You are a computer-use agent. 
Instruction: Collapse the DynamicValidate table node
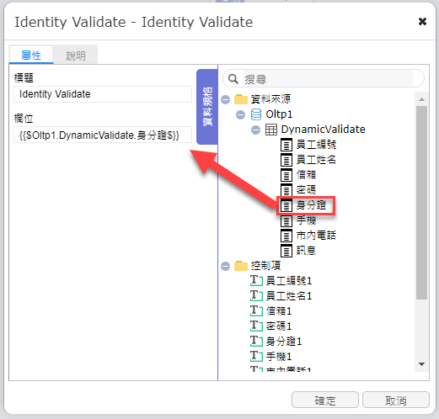point(255,130)
